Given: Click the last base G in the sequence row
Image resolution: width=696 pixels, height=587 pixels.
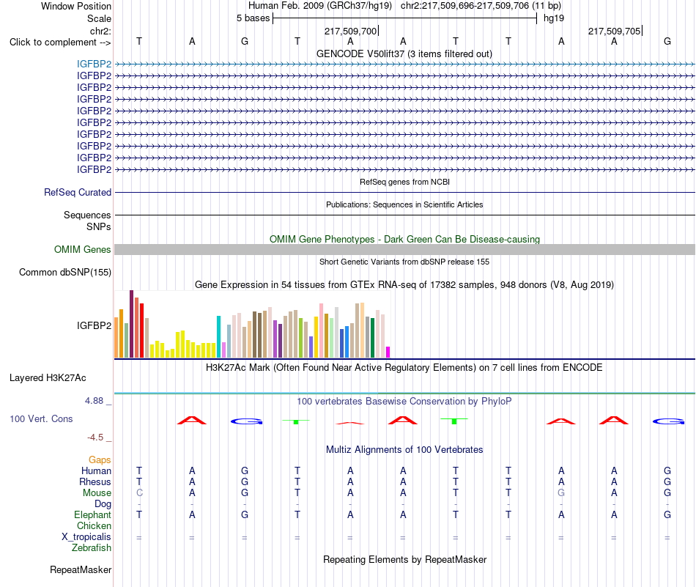Looking at the screenshot, I should pyautogui.click(x=667, y=41).
